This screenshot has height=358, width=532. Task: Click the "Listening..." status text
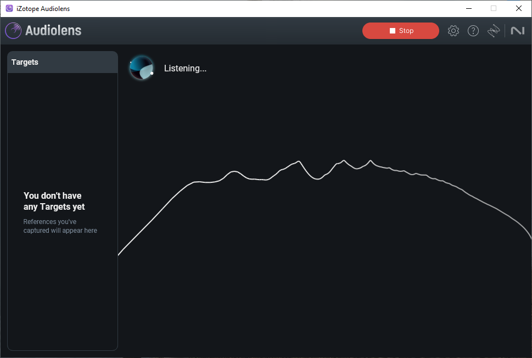[x=185, y=68]
